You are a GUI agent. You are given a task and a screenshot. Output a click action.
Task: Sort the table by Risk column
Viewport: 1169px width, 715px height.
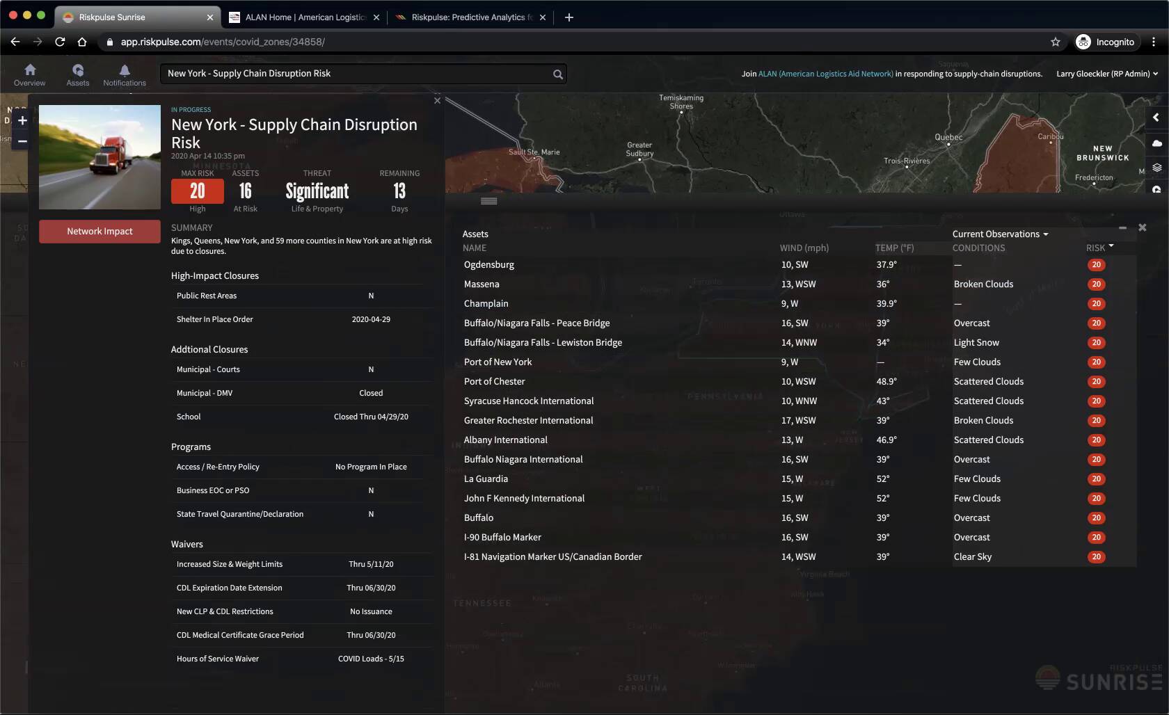1099,248
